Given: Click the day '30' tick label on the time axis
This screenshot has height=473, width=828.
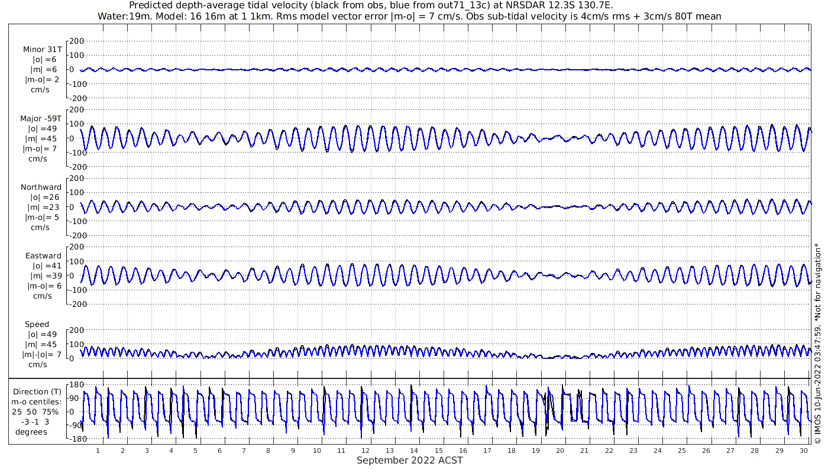Looking at the screenshot, I should pos(803,451).
